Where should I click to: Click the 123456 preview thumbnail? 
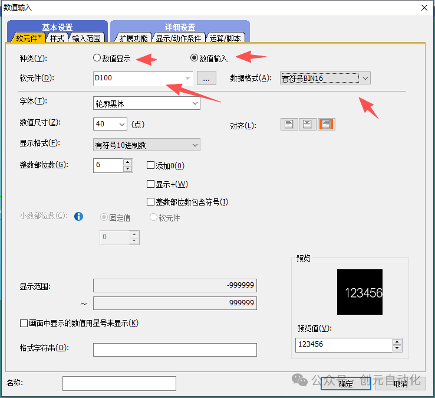click(x=360, y=292)
